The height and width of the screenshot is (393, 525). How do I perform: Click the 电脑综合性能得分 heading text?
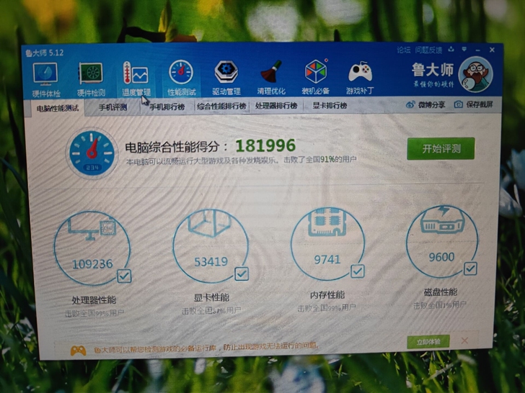(172, 147)
